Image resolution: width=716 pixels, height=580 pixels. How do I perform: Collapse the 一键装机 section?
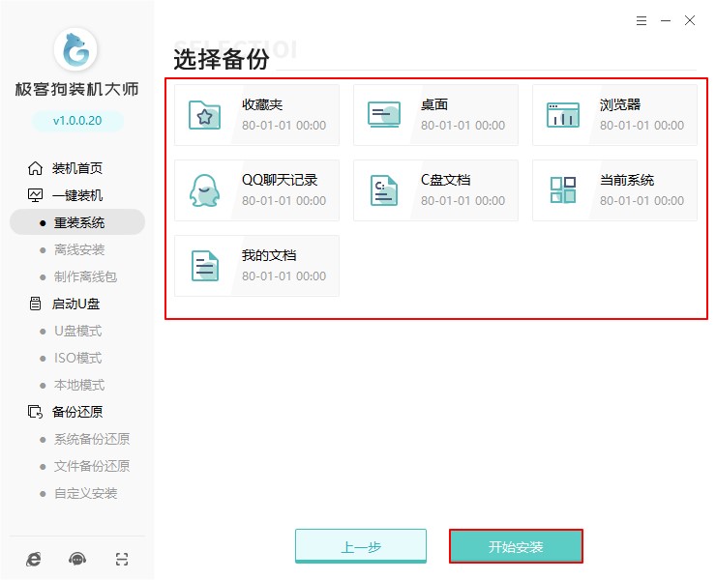pos(77,195)
